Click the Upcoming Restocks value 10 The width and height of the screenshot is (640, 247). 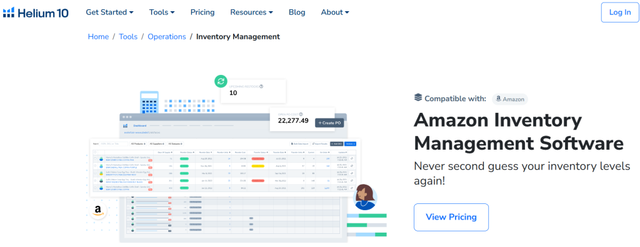coord(233,92)
